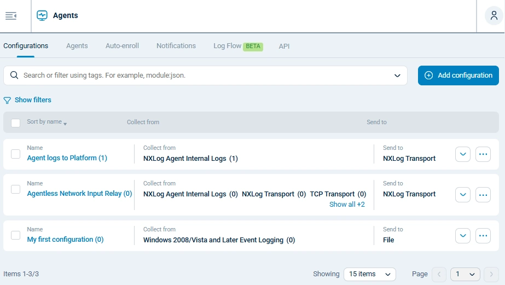Open more options for Agentless Network Input Relay
The height and width of the screenshot is (285, 505).
pos(483,194)
